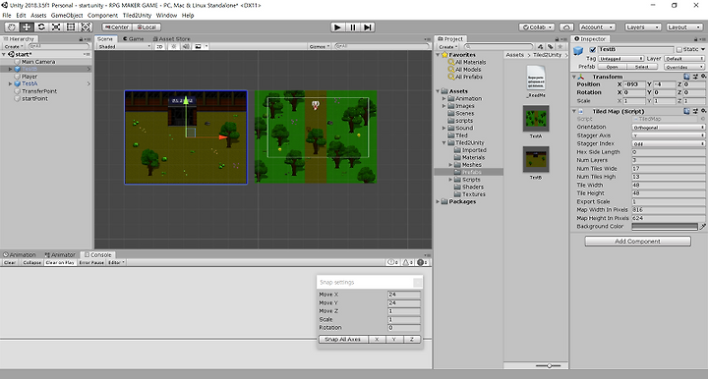
Task: Open the Collab button
Action: click(x=537, y=27)
